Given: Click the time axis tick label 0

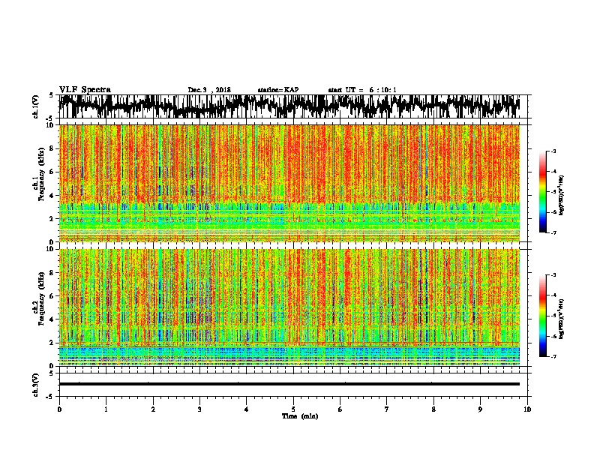Looking at the screenshot, I should click(x=59, y=409).
